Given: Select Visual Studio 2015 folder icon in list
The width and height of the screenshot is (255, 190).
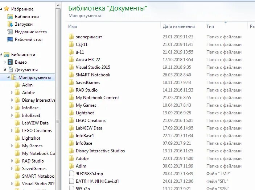Looking at the screenshot, I should click(71, 67).
